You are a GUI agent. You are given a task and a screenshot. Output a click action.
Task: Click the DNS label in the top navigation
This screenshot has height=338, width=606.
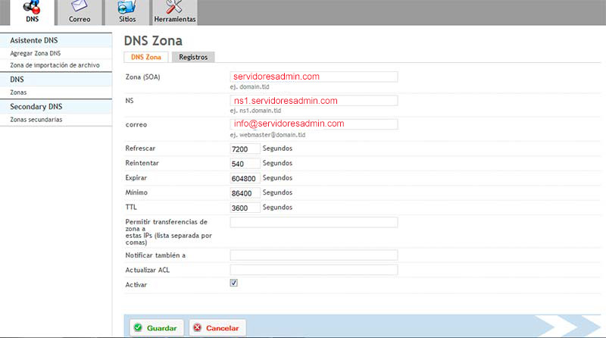[33, 19]
